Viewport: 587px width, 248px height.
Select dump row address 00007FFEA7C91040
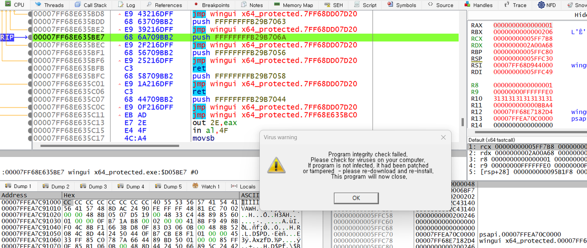(31, 227)
